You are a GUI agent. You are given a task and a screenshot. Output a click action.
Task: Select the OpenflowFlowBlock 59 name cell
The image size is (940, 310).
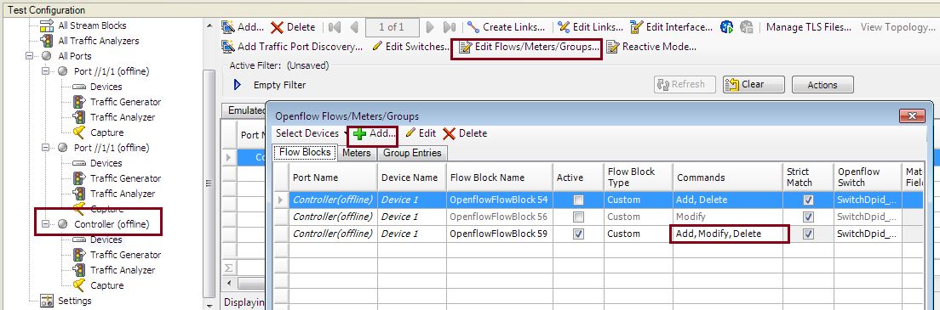(x=499, y=234)
